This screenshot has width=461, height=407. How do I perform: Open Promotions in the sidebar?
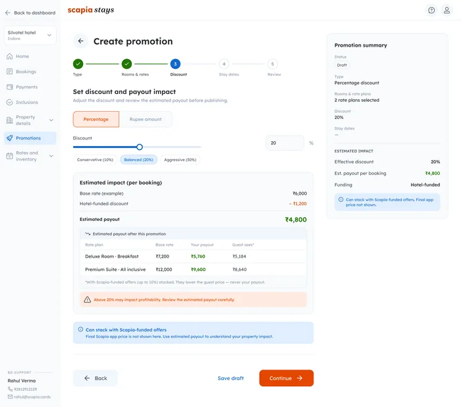coord(30,138)
